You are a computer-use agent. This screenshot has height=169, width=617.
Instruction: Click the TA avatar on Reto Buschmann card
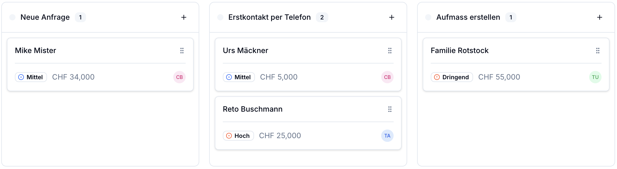click(x=387, y=136)
